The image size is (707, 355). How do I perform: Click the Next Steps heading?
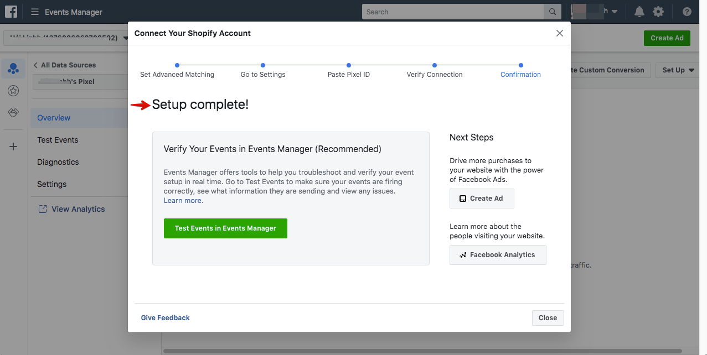tap(472, 137)
